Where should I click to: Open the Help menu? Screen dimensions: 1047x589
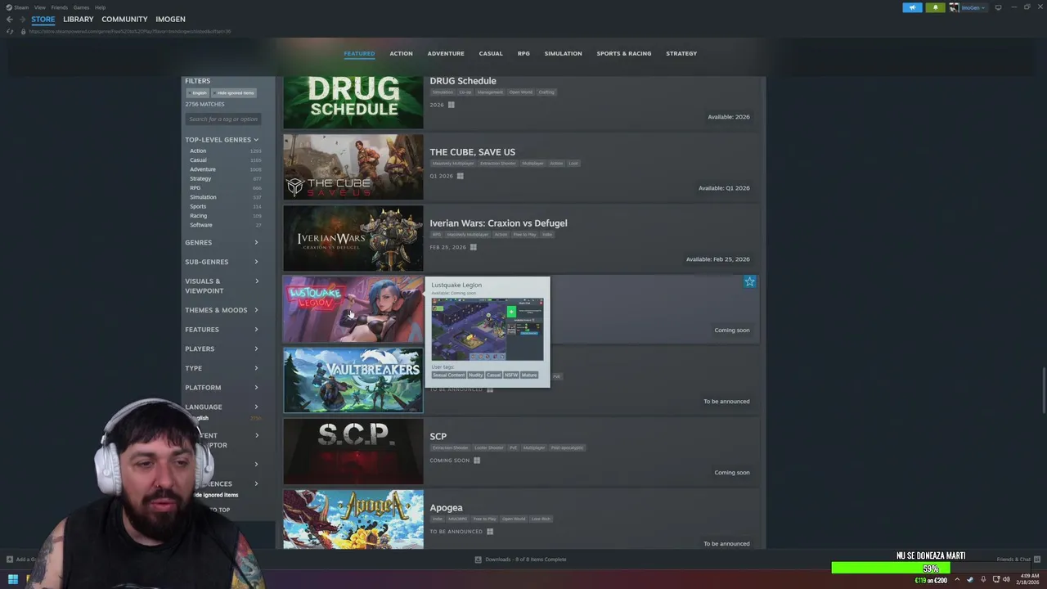pos(100,7)
